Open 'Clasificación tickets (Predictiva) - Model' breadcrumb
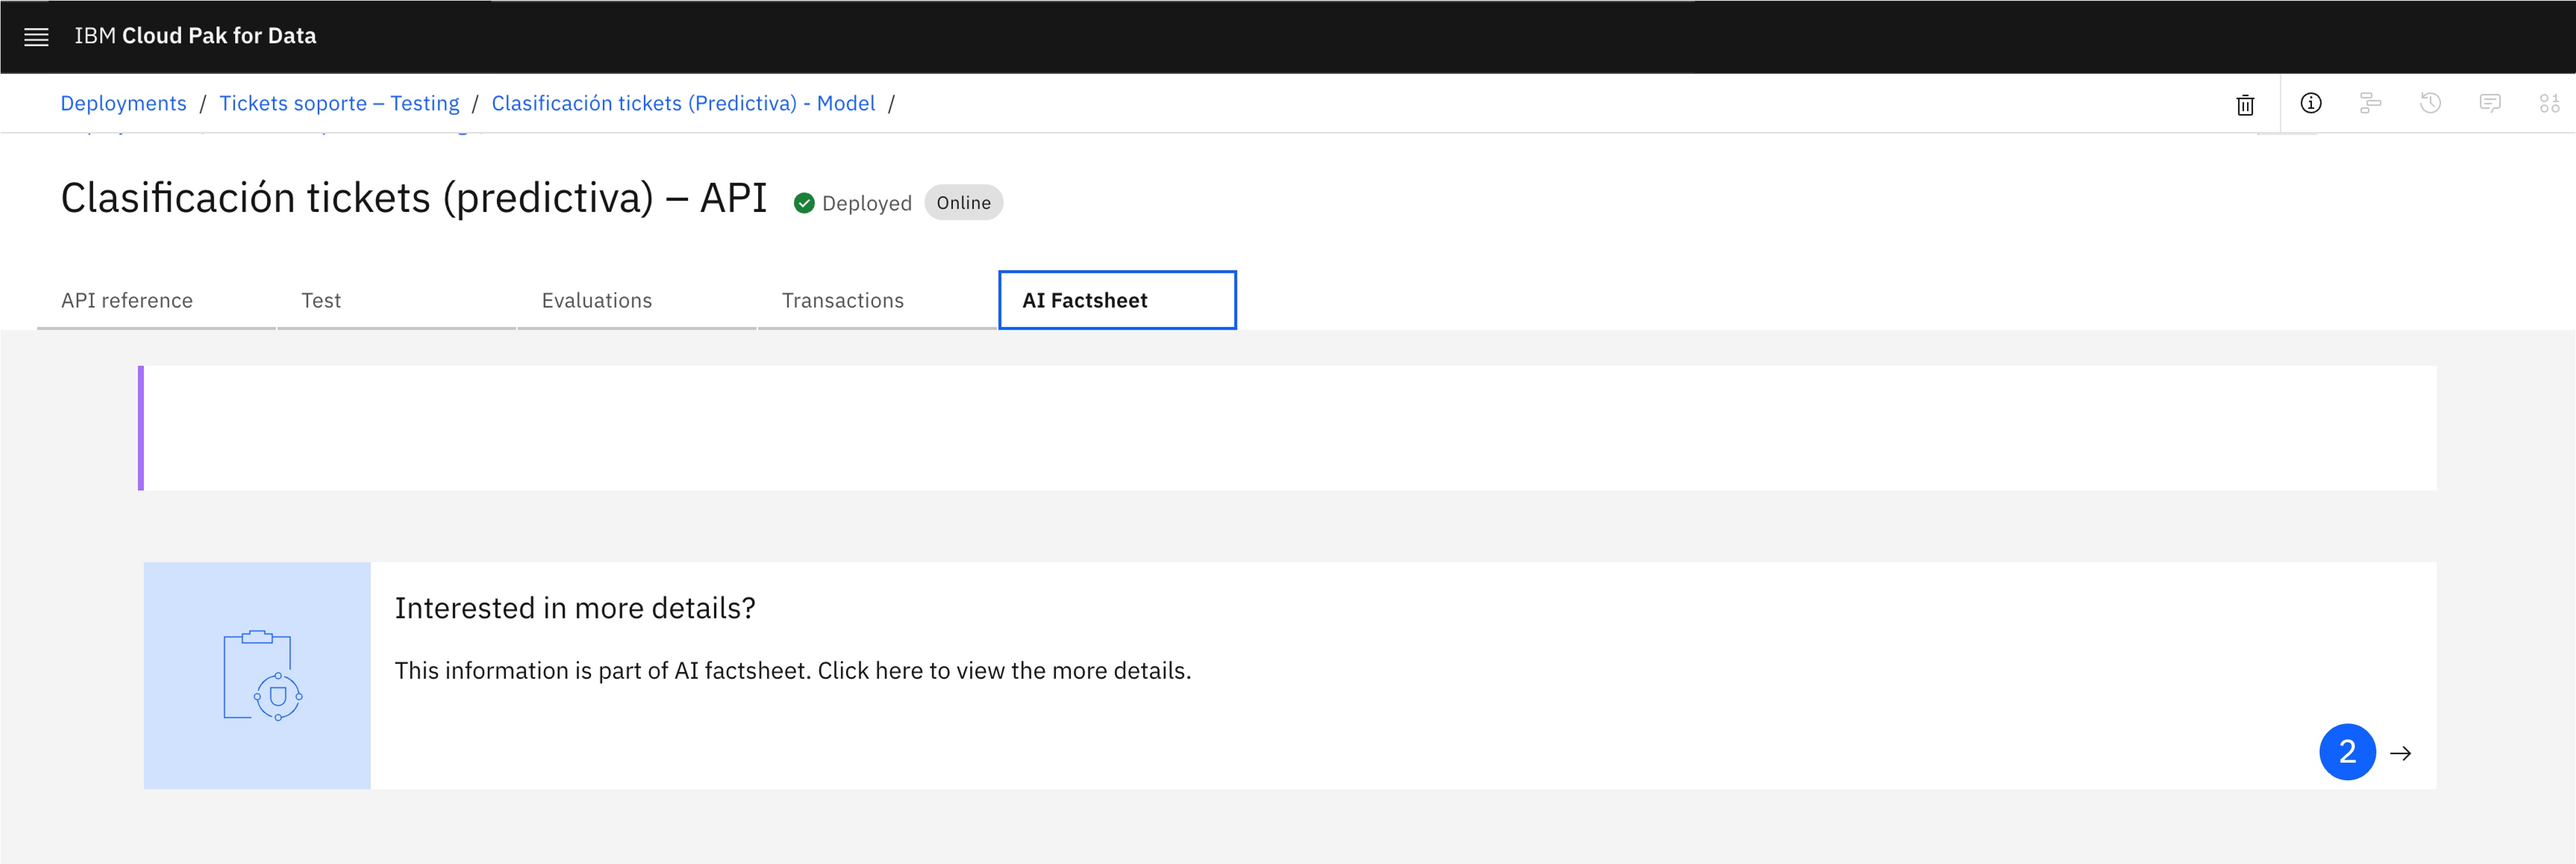The image size is (2576, 864). [x=683, y=103]
